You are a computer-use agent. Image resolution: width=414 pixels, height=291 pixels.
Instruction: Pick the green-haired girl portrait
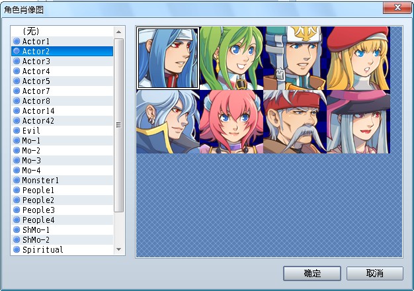pos(231,58)
